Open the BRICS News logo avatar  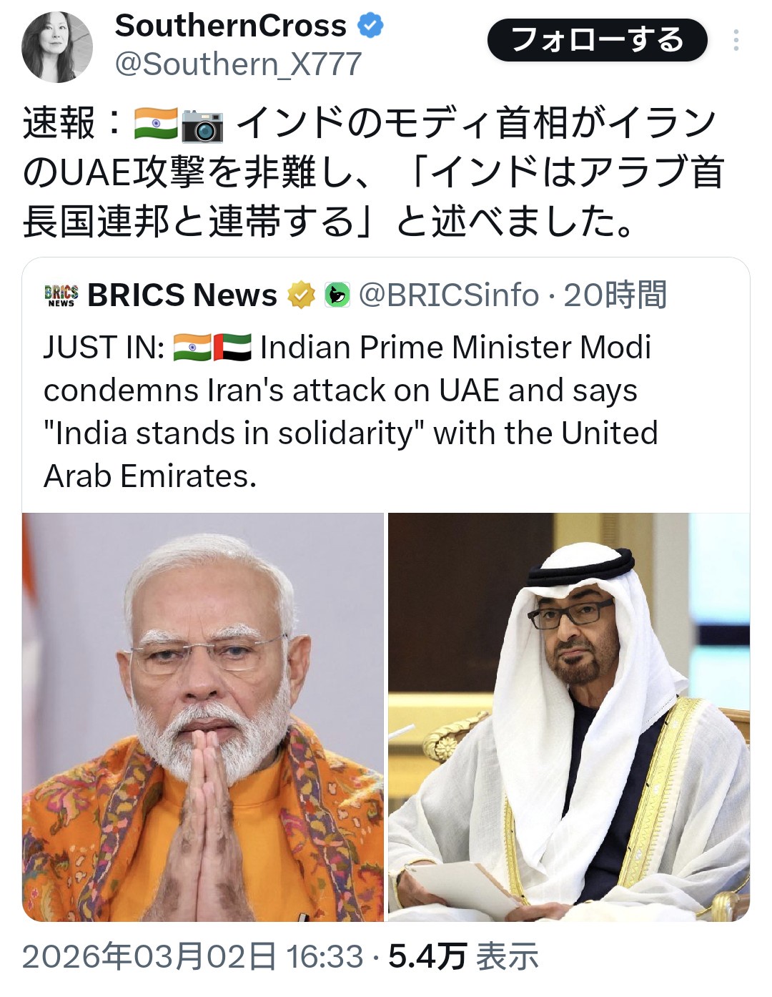pyautogui.click(x=61, y=295)
